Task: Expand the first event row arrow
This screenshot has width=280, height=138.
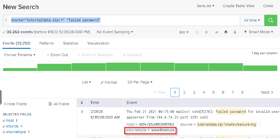Action: [x=82, y=112]
